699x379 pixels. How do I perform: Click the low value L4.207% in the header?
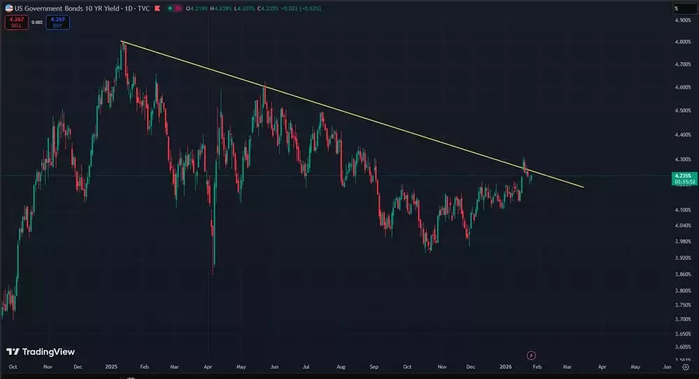[x=244, y=8]
